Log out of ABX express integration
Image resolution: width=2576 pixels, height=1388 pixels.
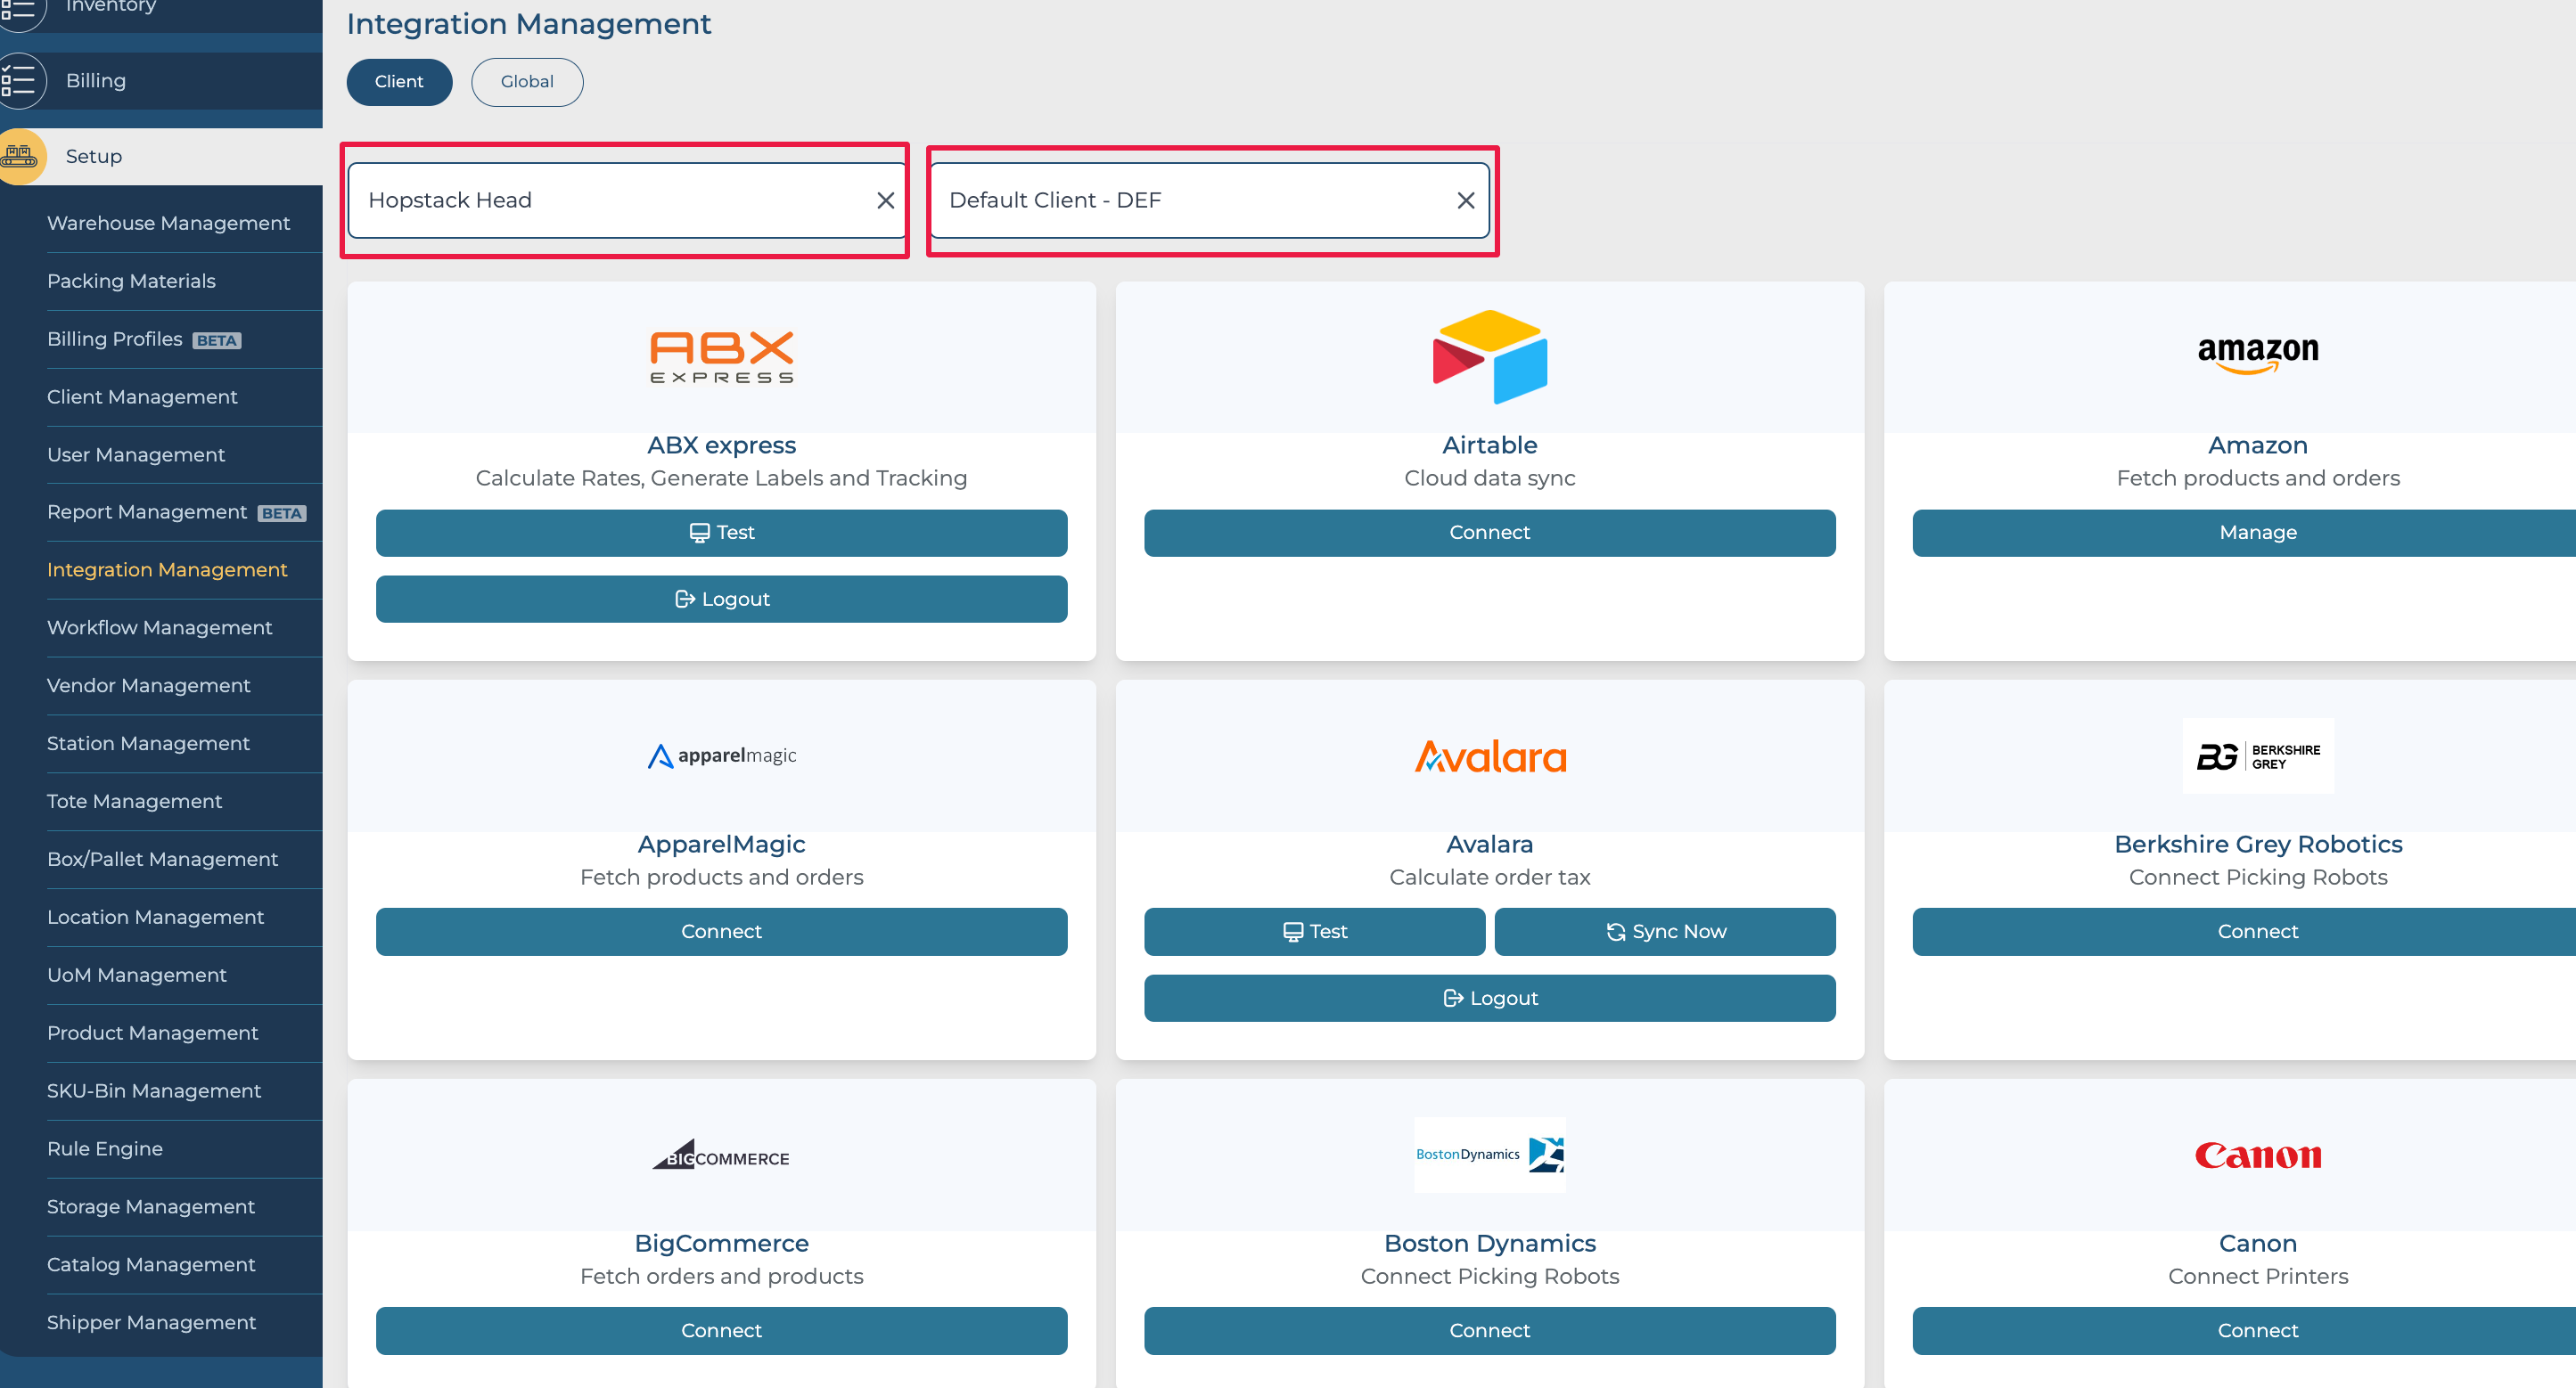721,599
